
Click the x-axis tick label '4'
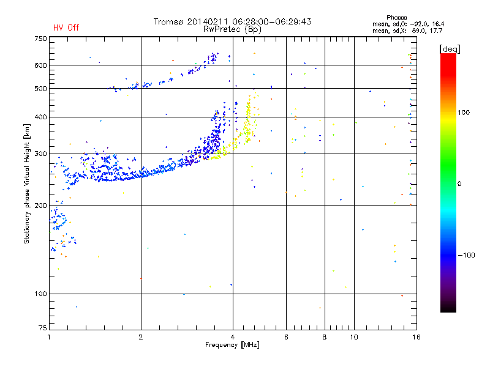click(x=233, y=337)
